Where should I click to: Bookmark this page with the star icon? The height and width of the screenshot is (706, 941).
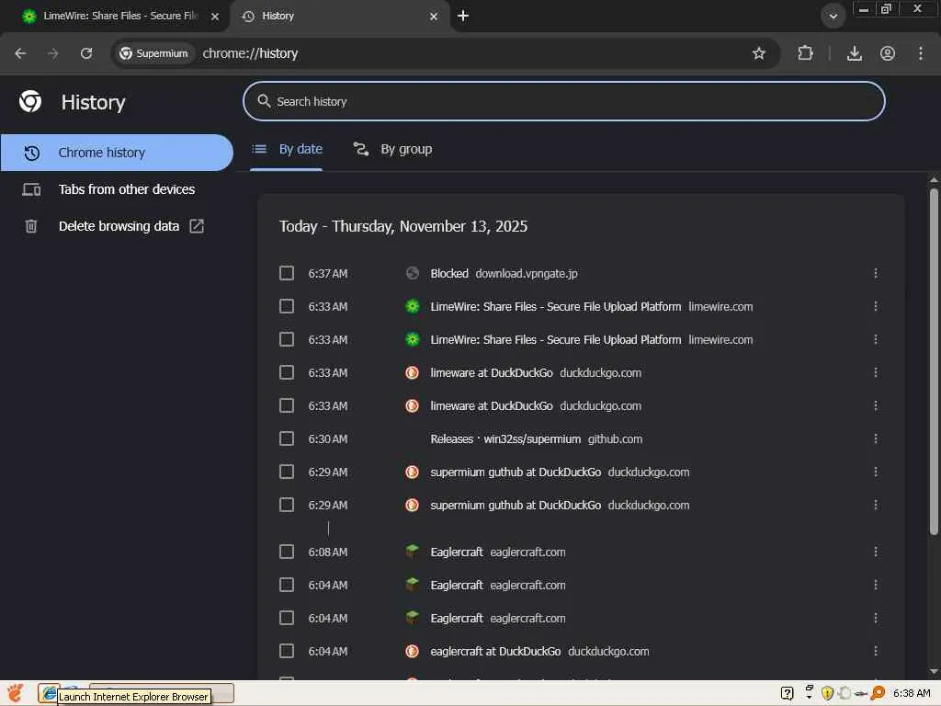point(758,53)
